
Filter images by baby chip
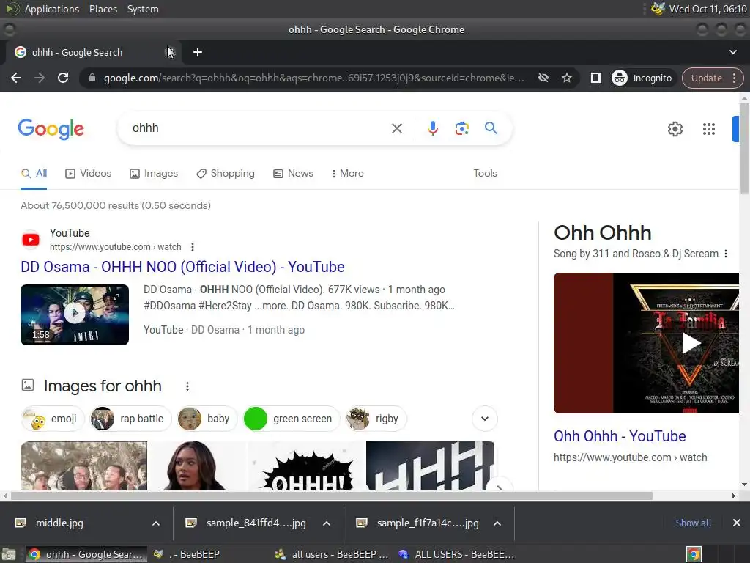point(207,419)
